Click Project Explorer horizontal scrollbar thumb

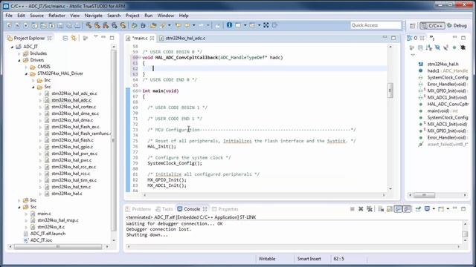point(58,247)
